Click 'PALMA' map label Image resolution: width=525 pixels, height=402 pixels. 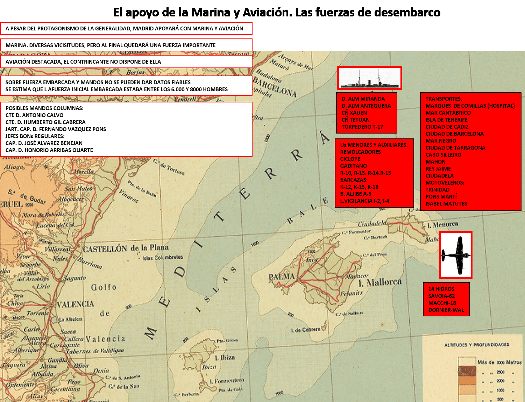pos(282,277)
